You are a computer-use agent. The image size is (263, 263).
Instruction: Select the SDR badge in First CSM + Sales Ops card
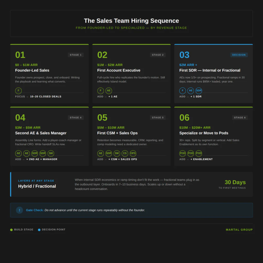pyautogui.click(x=109, y=153)
